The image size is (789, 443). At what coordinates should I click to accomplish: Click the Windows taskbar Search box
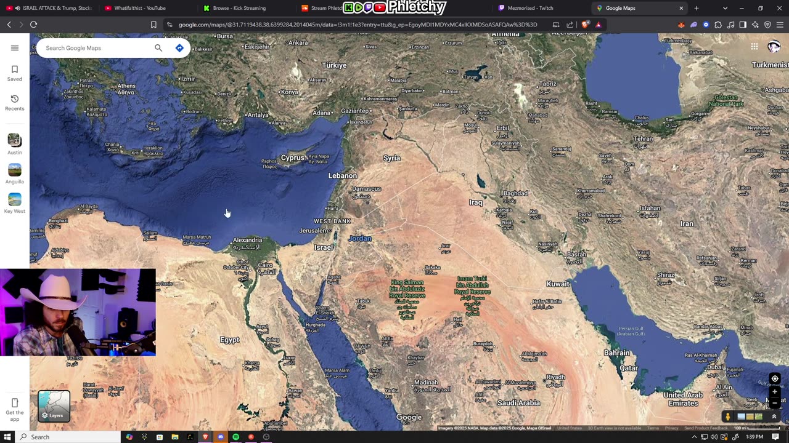[x=68, y=437]
